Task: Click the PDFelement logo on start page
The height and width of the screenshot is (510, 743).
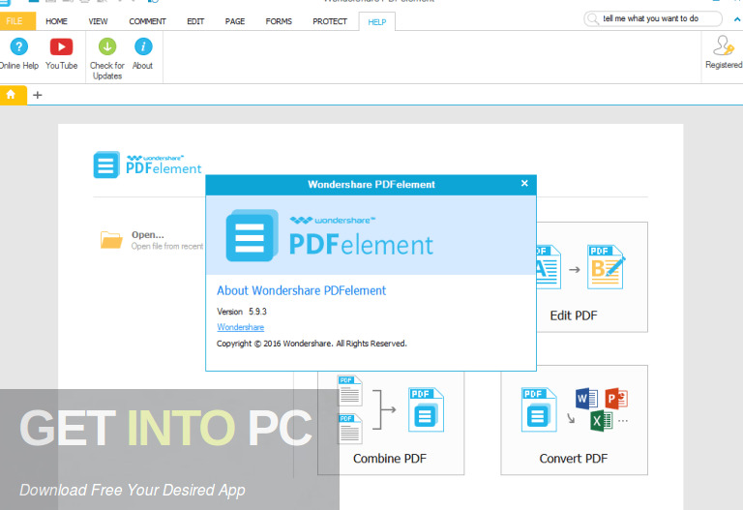Action: pyautogui.click(x=147, y=165)
